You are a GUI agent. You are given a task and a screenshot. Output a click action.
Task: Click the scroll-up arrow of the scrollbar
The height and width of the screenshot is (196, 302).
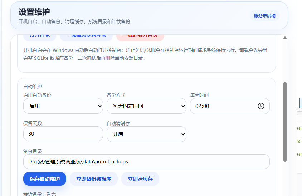tap(285, 38)
